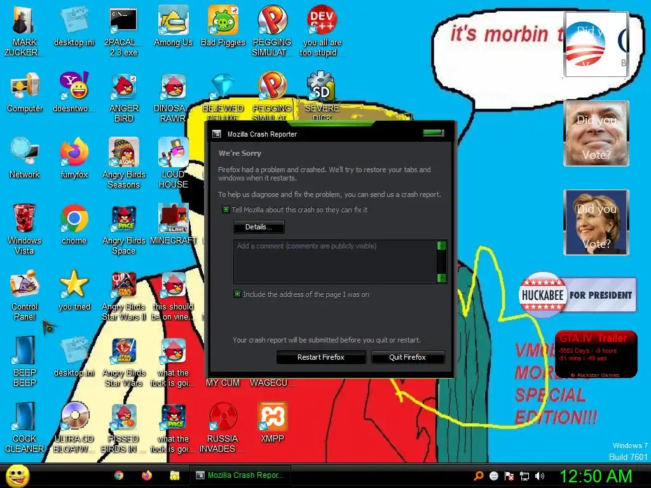651x488 pixels.
Task: Open the Among Us desktop icon
Action: tap(173, 25)
